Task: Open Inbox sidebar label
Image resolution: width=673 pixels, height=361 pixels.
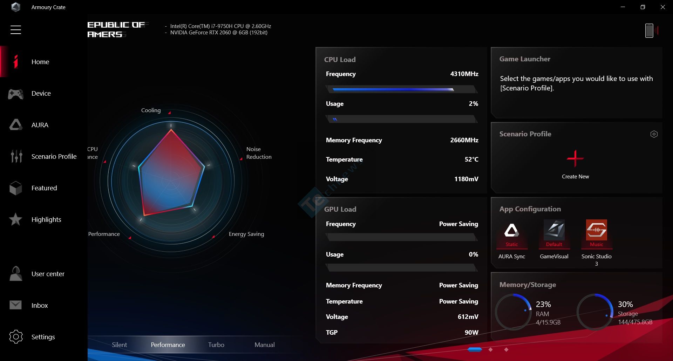Action: click(40, 306)
